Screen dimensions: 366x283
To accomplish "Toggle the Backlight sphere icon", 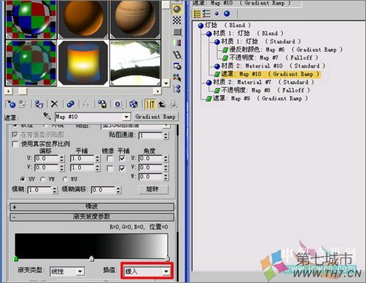I will click(177, 9).
